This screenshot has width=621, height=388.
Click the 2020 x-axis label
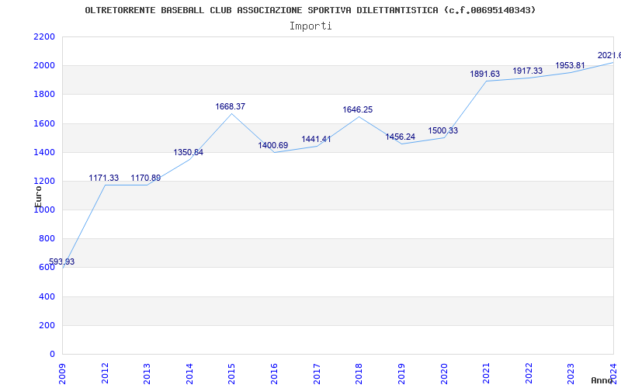tap(443, 374)
